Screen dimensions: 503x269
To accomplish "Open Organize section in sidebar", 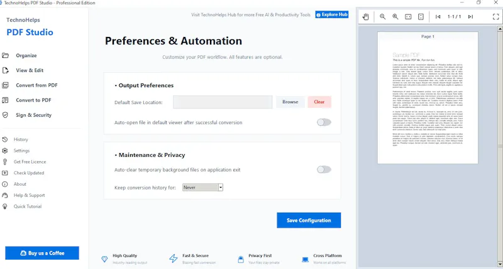I will coord(26,55).
